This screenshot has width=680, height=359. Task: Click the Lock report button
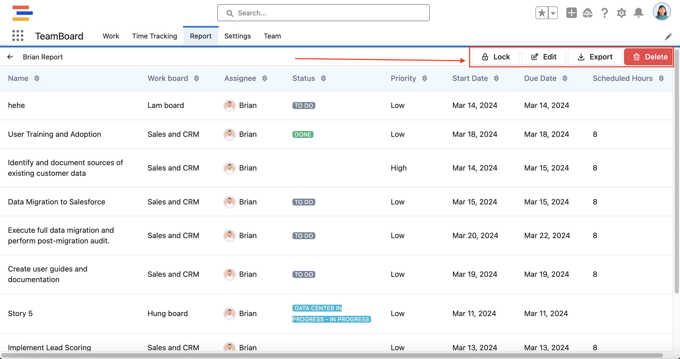pos(496,57)
